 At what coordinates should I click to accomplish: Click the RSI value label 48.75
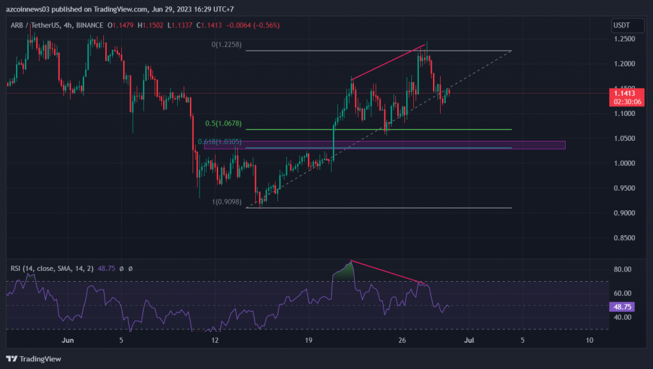[x=622, y=307]
